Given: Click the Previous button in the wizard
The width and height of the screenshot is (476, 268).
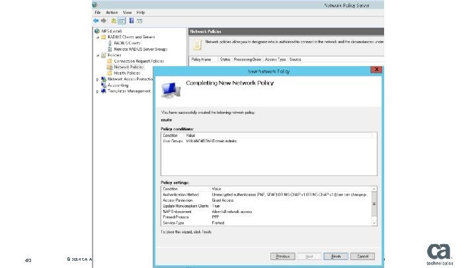Looking at the screenshot, I should [283, 257].
